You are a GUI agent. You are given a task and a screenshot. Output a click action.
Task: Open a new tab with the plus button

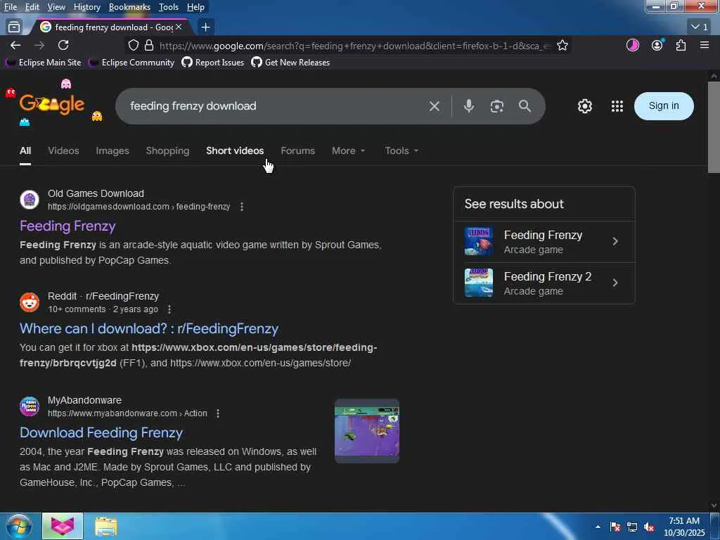206,27
